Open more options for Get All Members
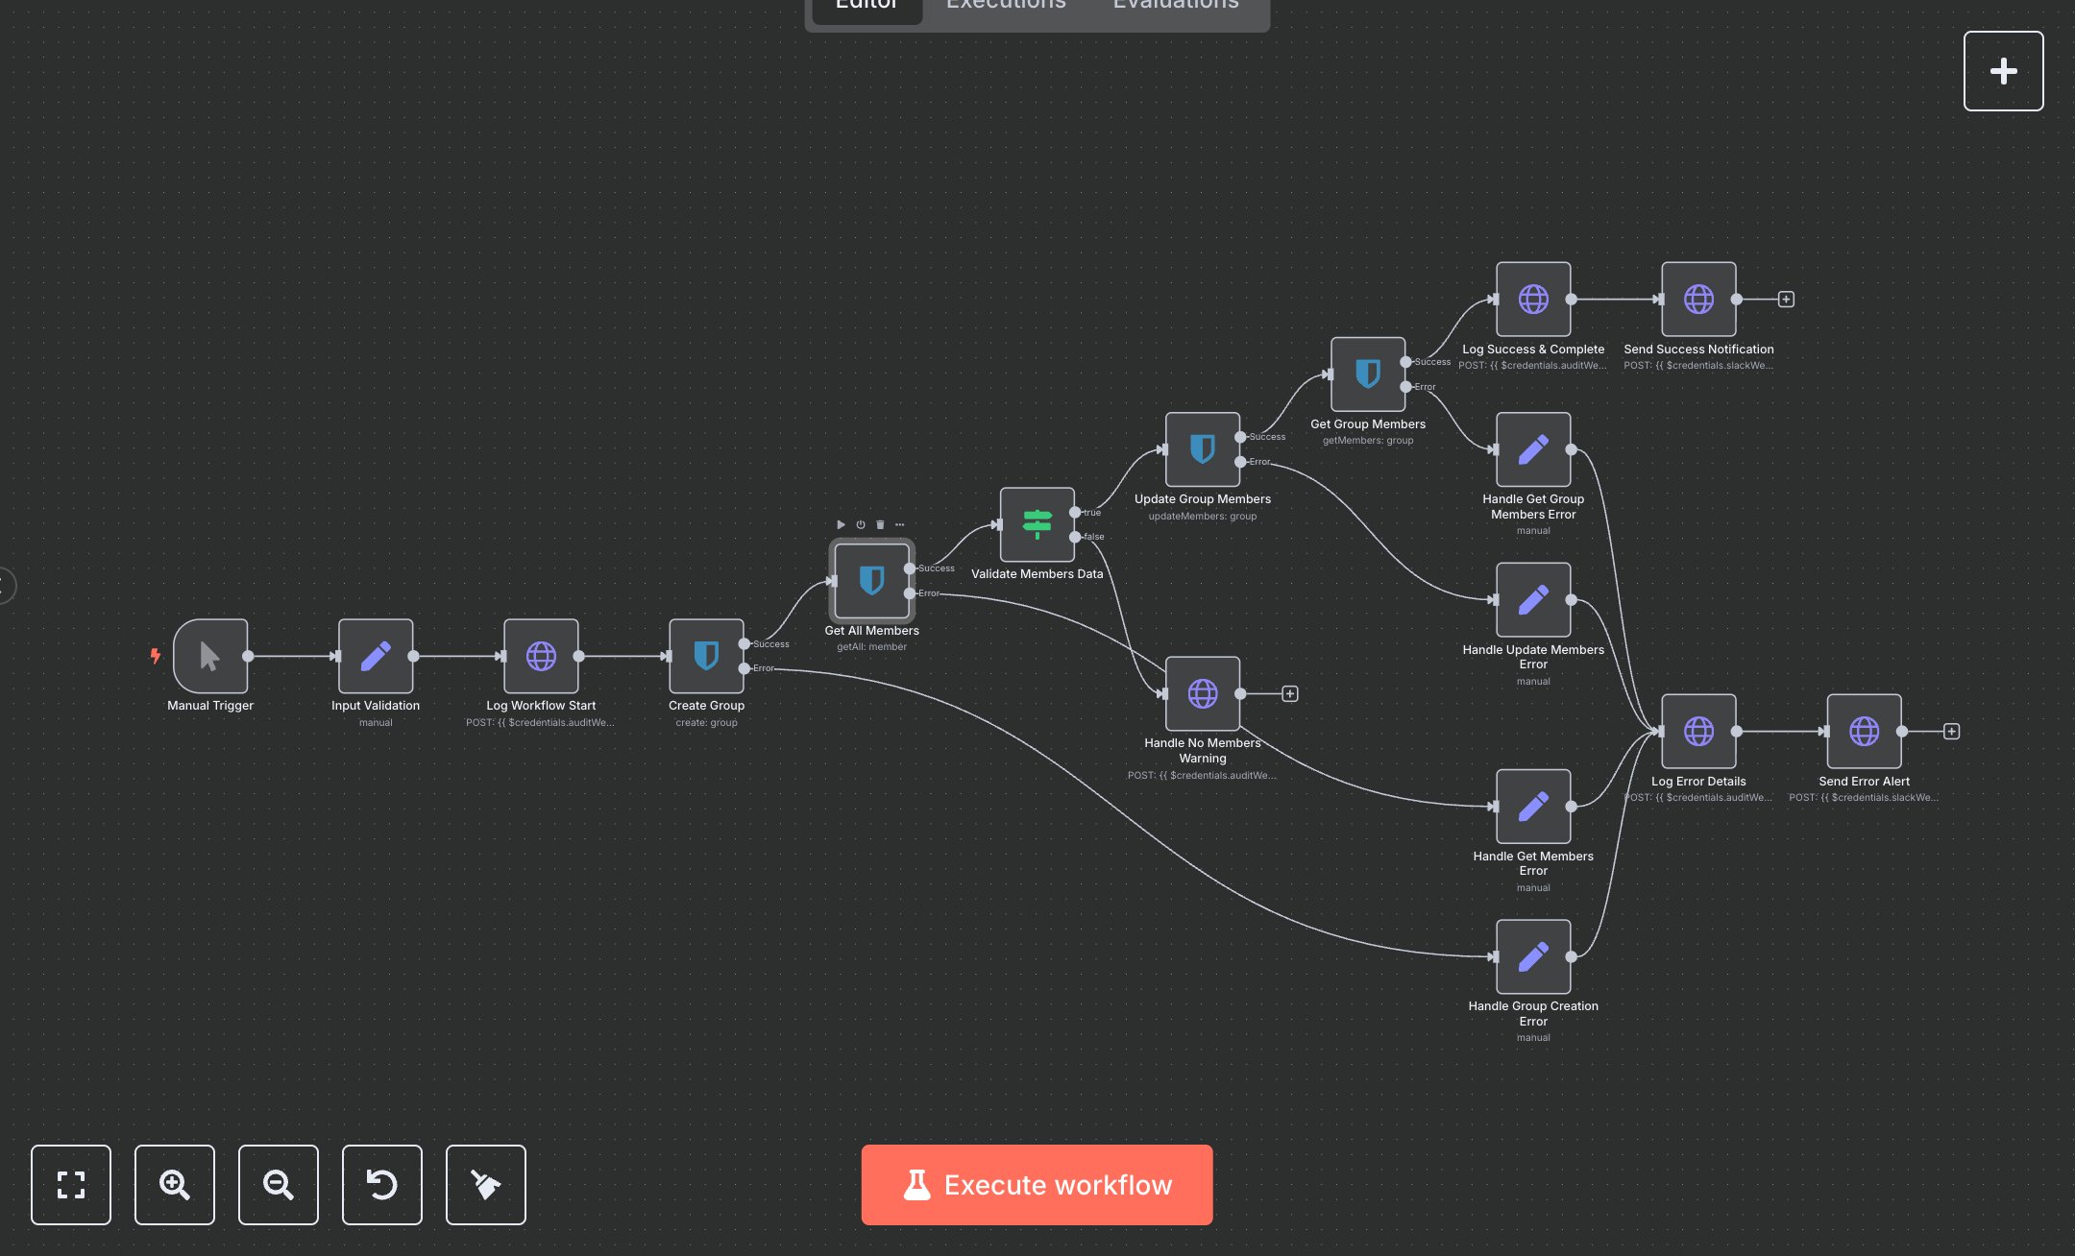2075x1256 pixels. click(900, 524)
